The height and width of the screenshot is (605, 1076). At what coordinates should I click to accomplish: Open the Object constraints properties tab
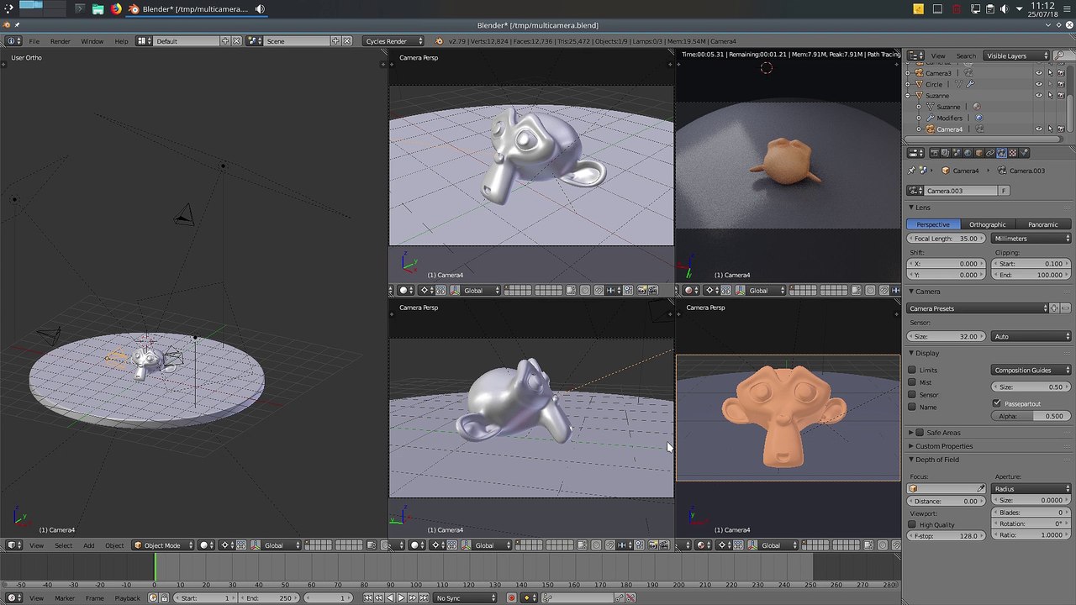[989, 153]
